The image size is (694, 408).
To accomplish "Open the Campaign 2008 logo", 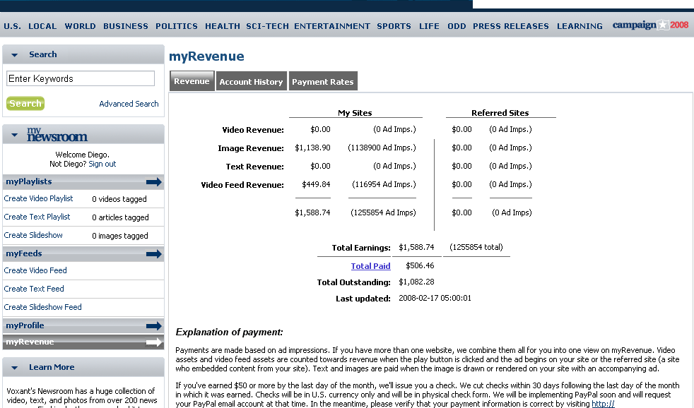I will [x=649, y=25].
